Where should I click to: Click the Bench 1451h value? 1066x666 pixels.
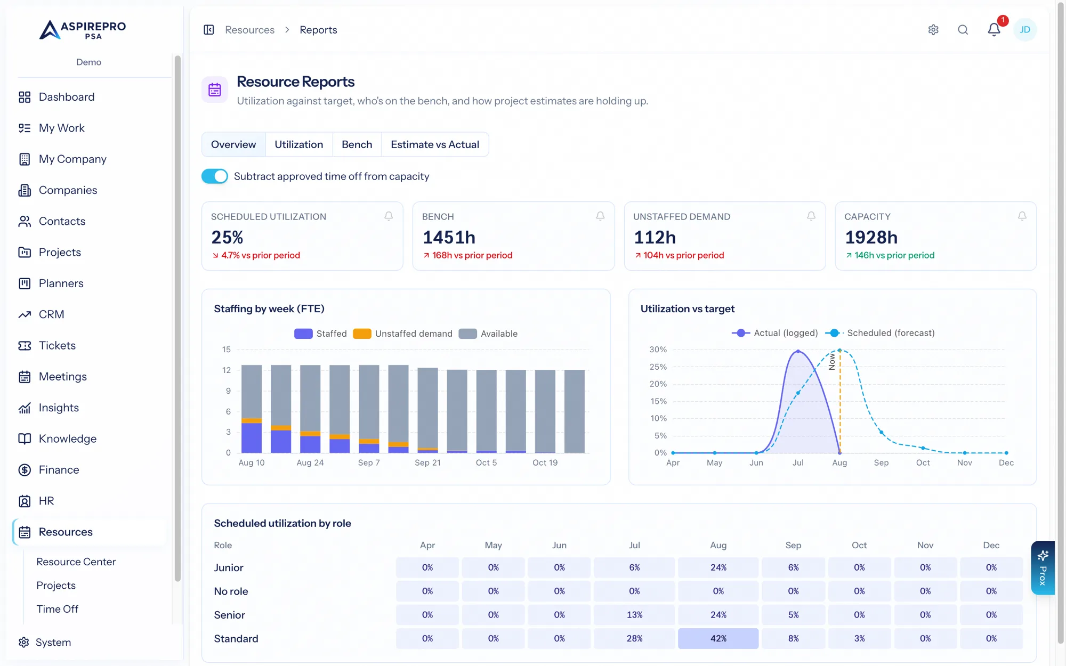point(449,237)
